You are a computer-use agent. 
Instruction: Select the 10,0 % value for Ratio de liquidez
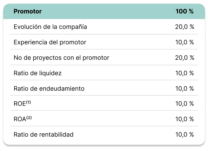pos(185,73)
